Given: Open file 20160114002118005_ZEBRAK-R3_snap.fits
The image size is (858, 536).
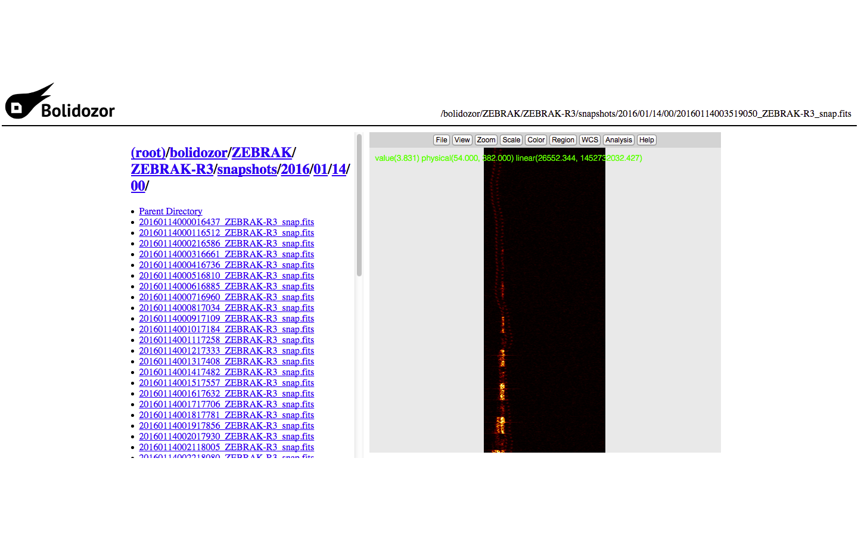Looking at the screenshot, I should (x=226, y=447).
